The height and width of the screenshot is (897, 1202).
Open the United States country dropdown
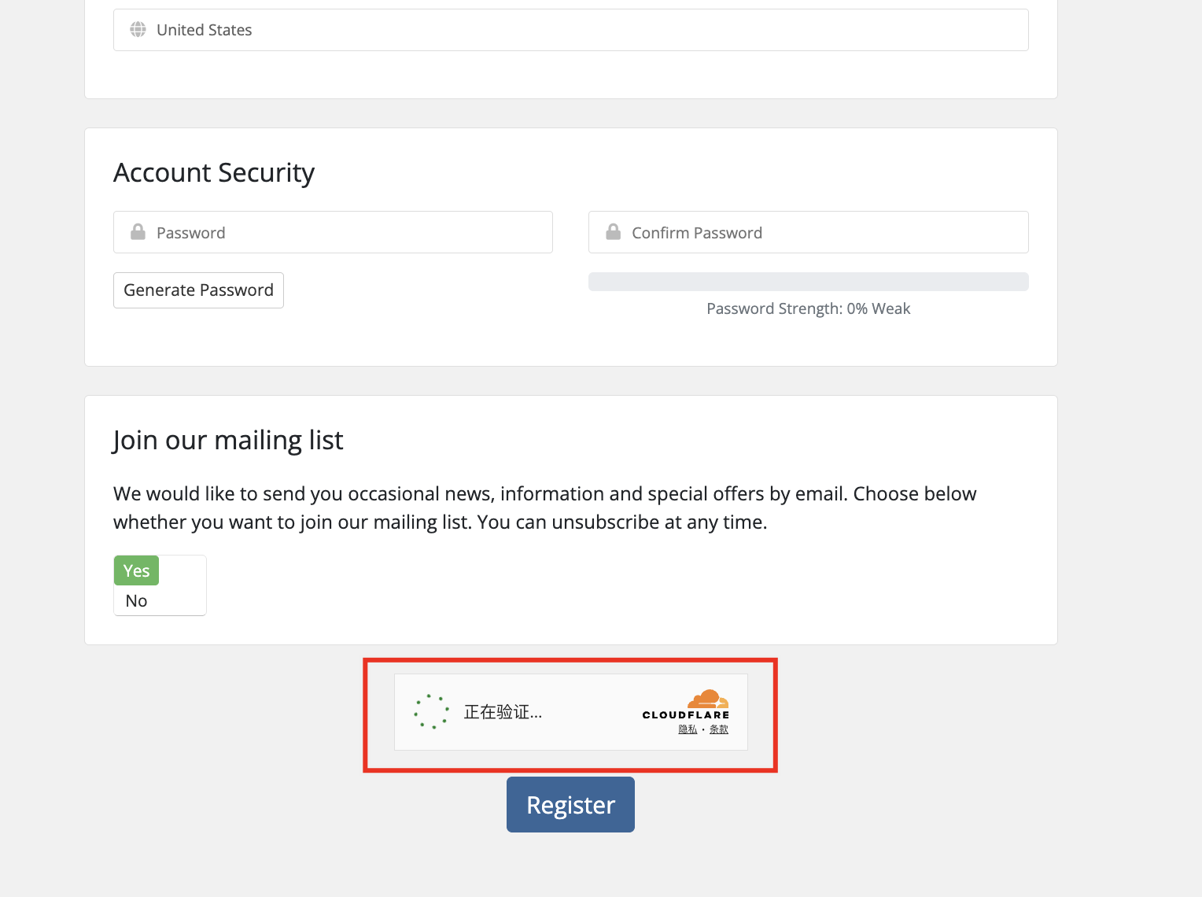(x=570, y=30)
